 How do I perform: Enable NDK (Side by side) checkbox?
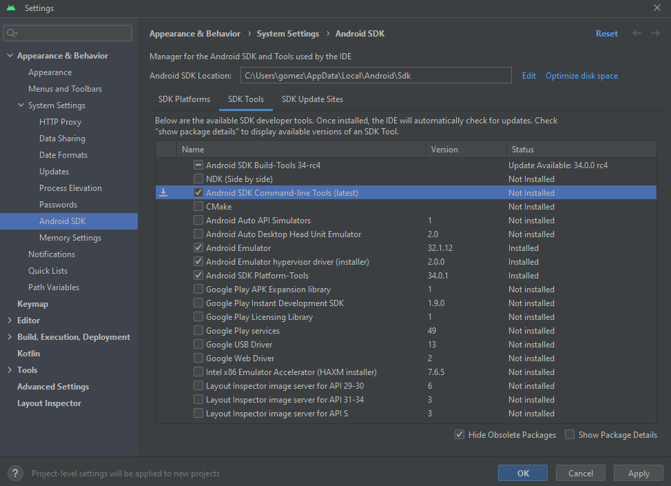198,179
